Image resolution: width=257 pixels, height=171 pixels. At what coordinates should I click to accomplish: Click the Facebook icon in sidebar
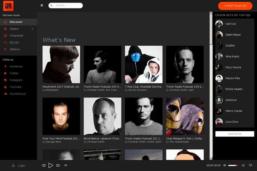coord(5,66)
